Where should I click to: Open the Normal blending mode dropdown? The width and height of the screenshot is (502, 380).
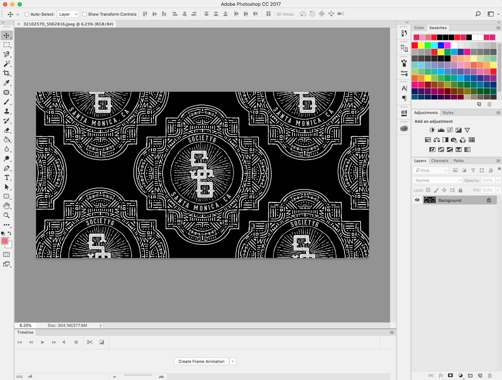pos(438,180)
